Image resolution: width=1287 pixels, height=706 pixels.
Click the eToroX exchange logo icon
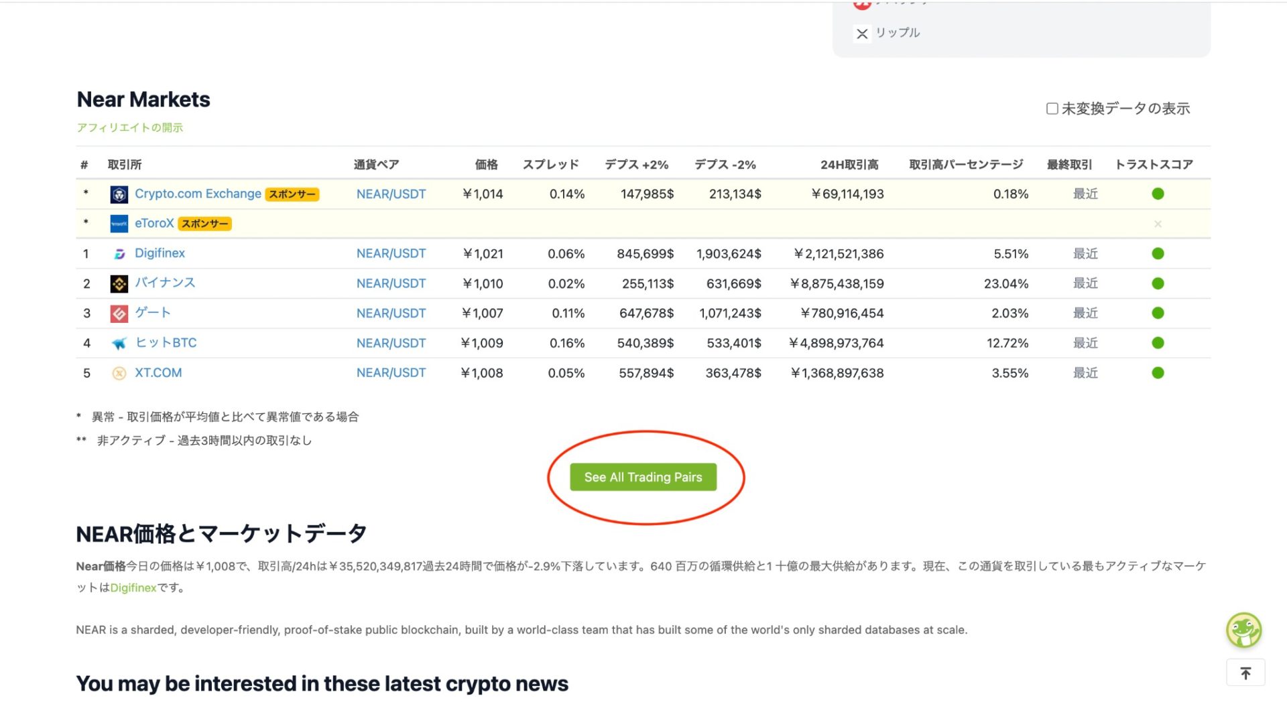119,224
